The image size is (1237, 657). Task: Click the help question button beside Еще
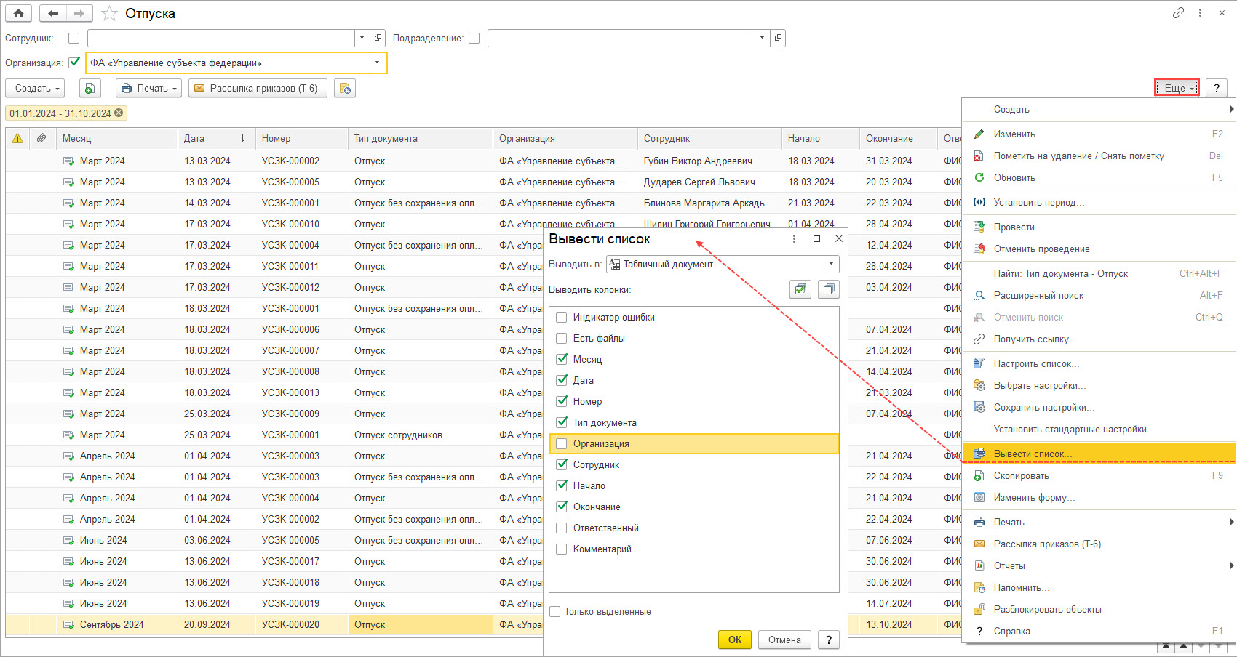(1217, 89)
